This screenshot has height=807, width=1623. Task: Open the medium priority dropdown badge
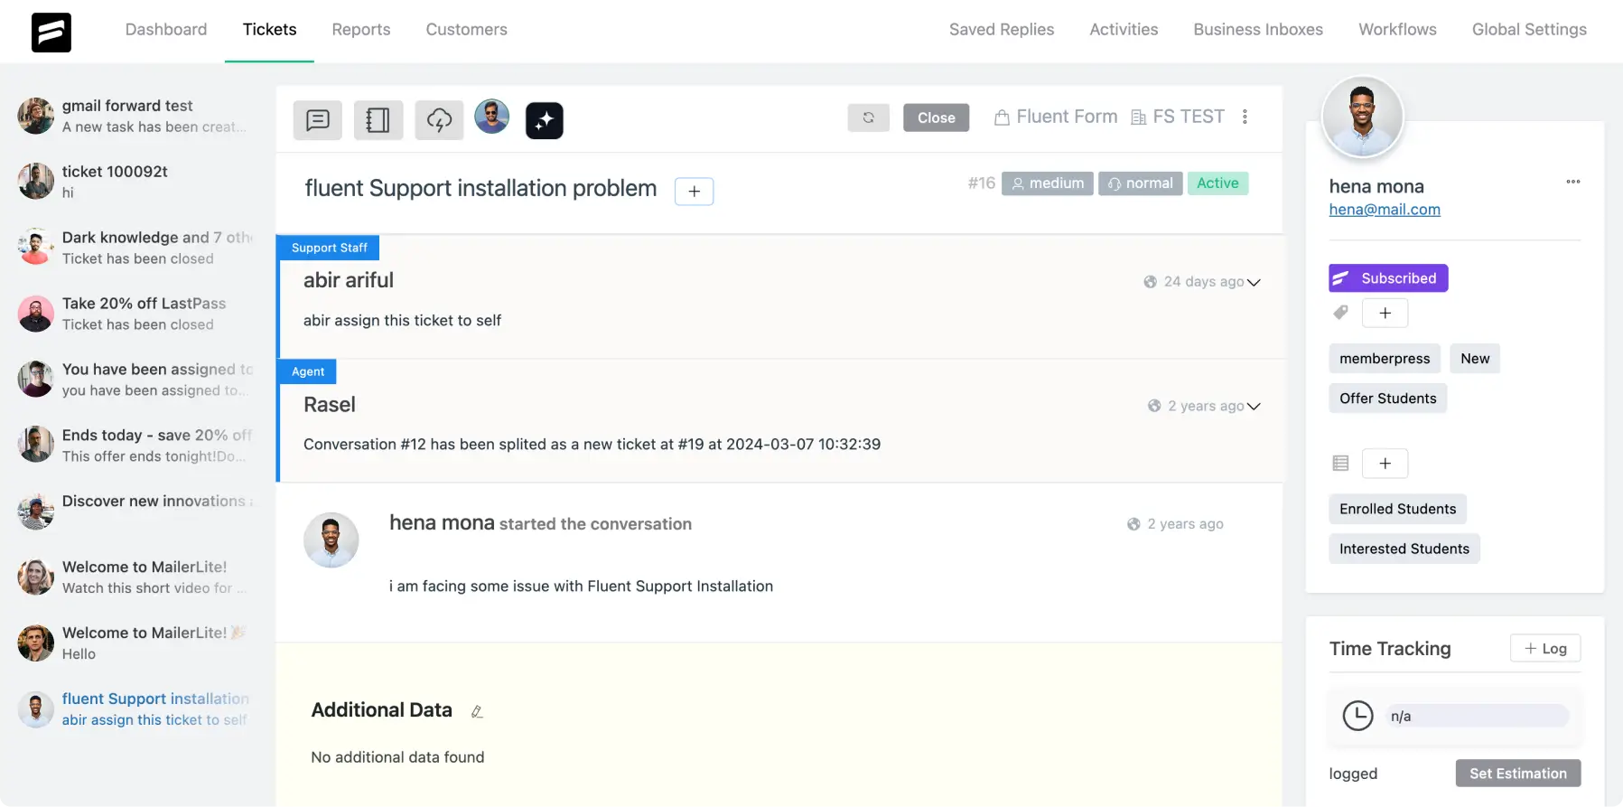click(x=1048, y=183)
